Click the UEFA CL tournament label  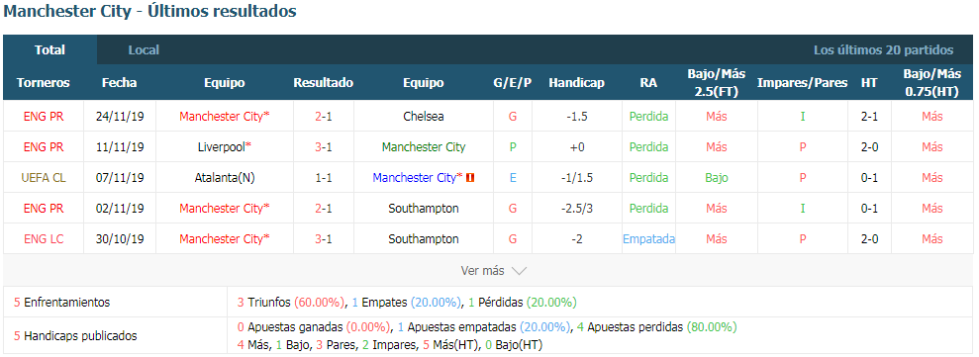44,178
